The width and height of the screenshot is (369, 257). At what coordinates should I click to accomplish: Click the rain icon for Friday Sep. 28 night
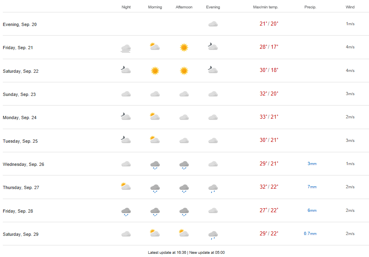[126, 211]
